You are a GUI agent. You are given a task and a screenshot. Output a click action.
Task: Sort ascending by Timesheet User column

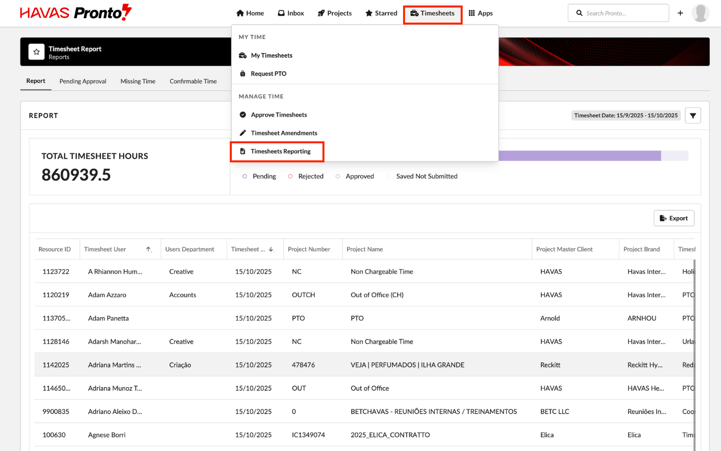[x=149, y=249]
